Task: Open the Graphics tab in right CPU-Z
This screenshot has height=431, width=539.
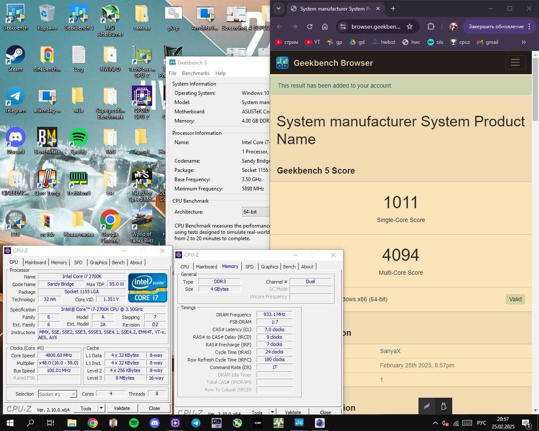Action: point(270,267)
